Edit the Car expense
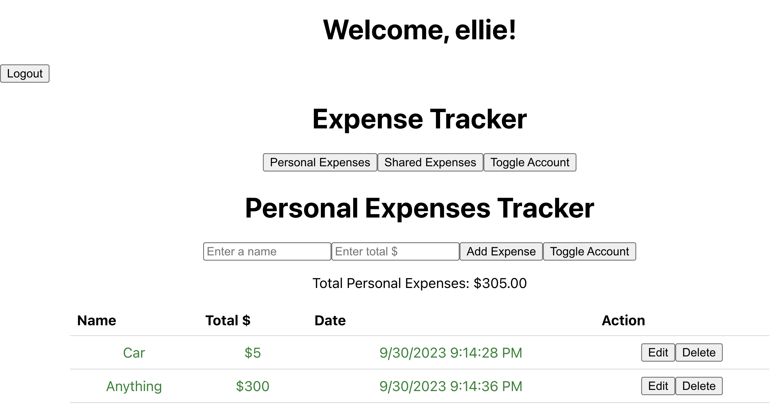The width and height of the screenshot is (777, 410). pyautogui.click(x=658, y=352)
